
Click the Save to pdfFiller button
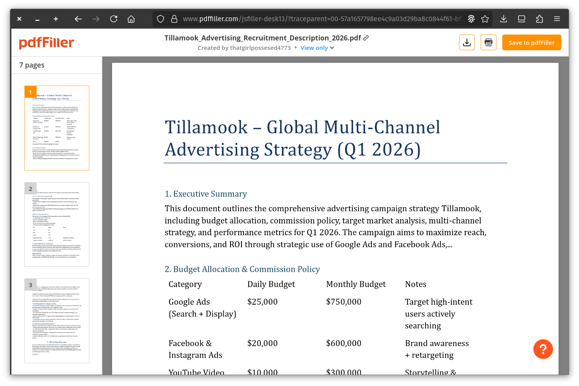point(532,42)
